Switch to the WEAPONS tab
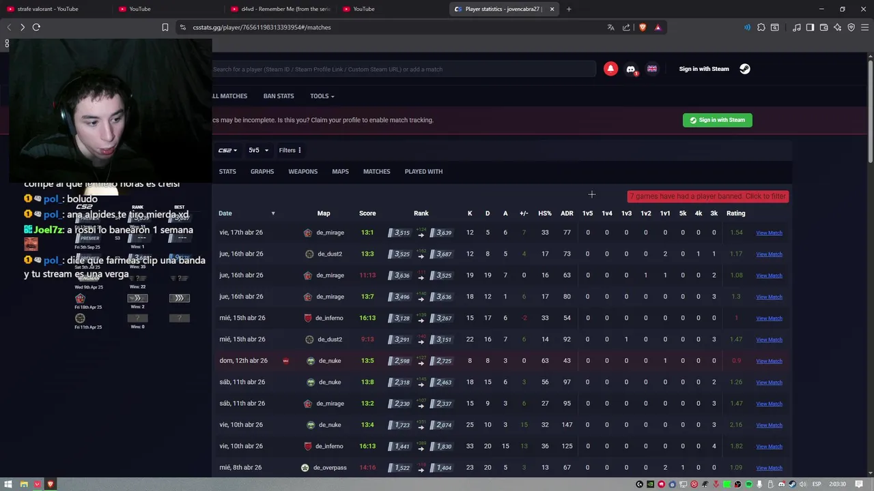The width and height of the screenshot is (874, 491). (302, 172)
